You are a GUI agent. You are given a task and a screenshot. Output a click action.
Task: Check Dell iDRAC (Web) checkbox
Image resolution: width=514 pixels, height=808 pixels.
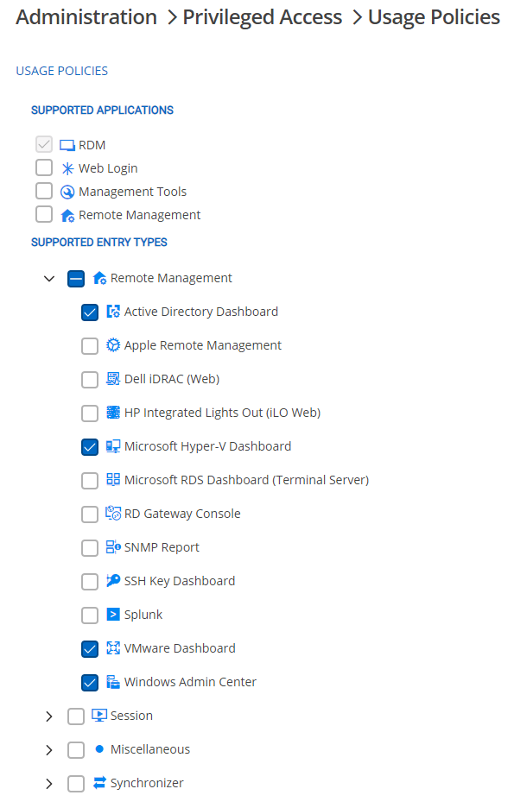click(90, 380)
